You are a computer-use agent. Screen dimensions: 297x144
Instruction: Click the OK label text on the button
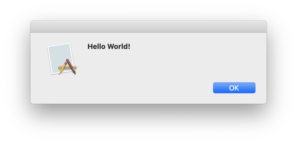coord(234,88)
